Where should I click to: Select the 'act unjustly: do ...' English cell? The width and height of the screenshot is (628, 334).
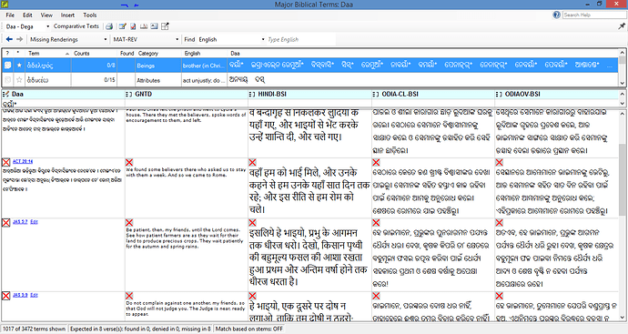205,80
